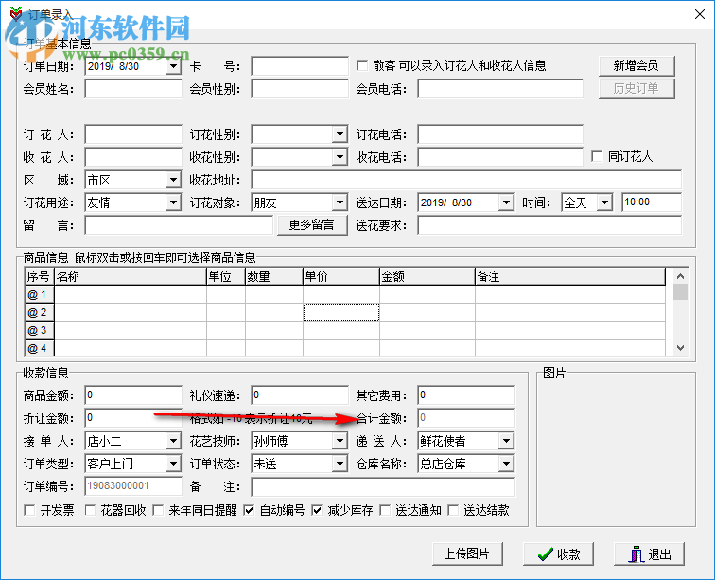This screenshot has width=715, height=580.
Task: Open the 订花用途 dropdown showing 友情
Action: [x=173, y=202]
